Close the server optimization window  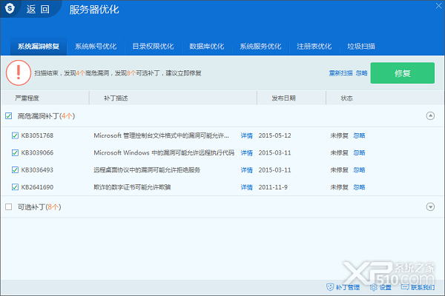(438, 6)
